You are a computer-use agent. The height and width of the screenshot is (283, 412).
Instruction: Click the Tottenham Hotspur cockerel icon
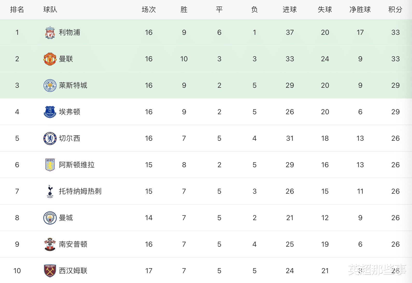[50, 191]
